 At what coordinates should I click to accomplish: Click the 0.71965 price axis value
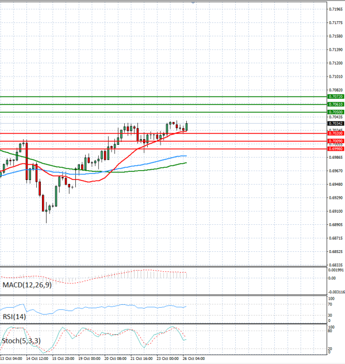click(336, 9)
